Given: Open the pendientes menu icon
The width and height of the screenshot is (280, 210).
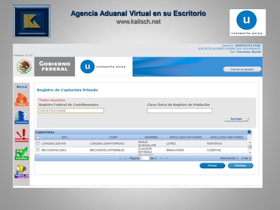Looking at the screenshot, I should tap(22, 135).
